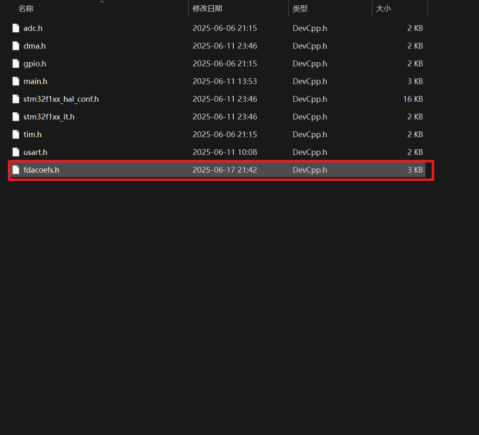Select the file named main.h
Image resolution: width=479 pixels, height=435 pixels.
[35, 82]
